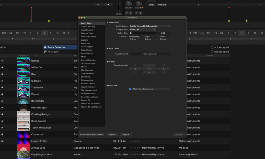Viewport: 265px width, 159px height.
Task: Open the Sample Rate dropdown
Action: [143, 30]
